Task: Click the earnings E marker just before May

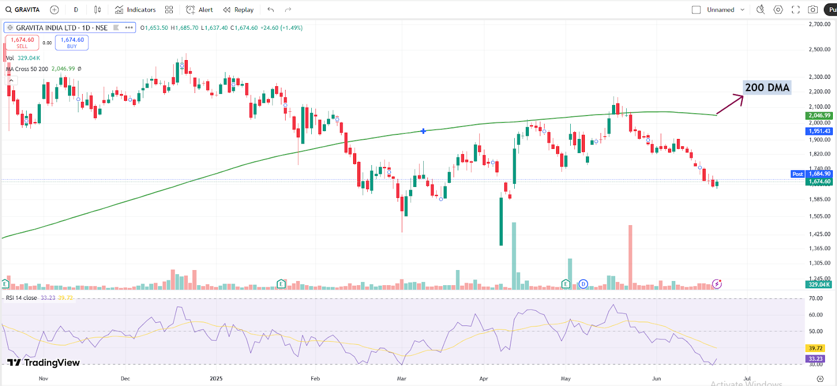Action: click(565, 284)
